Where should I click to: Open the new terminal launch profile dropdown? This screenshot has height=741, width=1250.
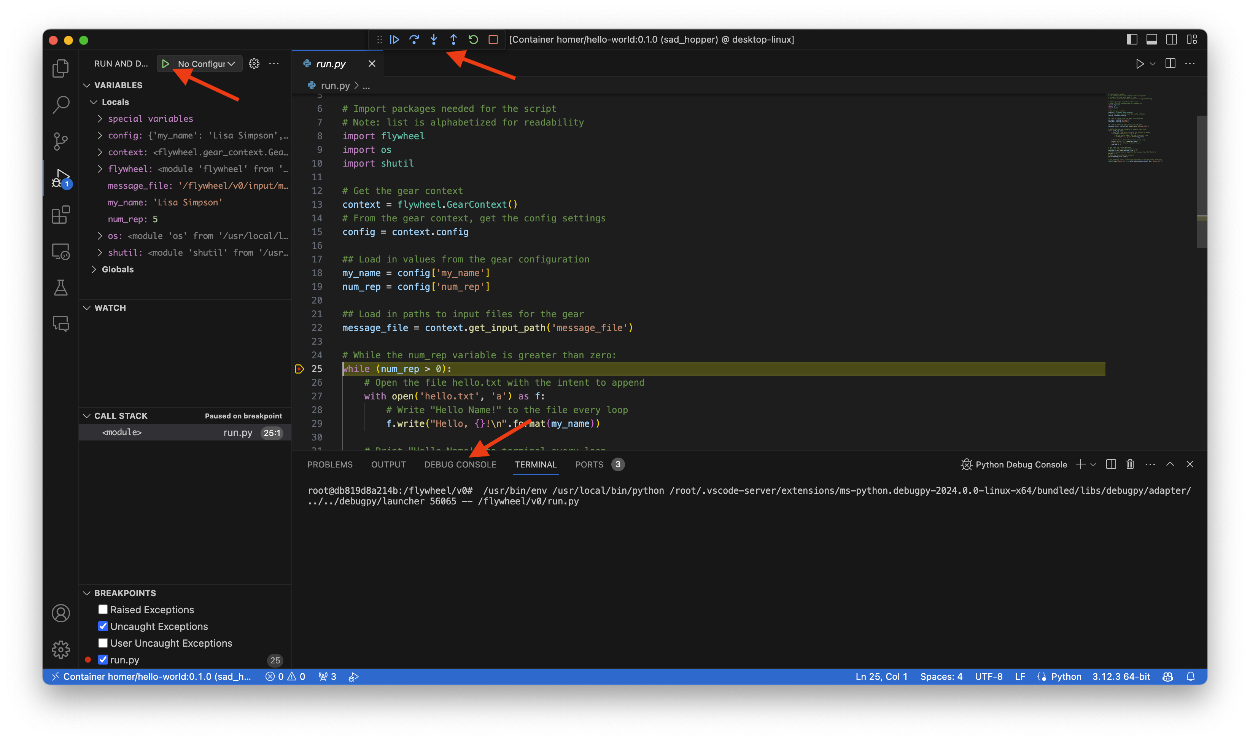tap(1093, 464)
